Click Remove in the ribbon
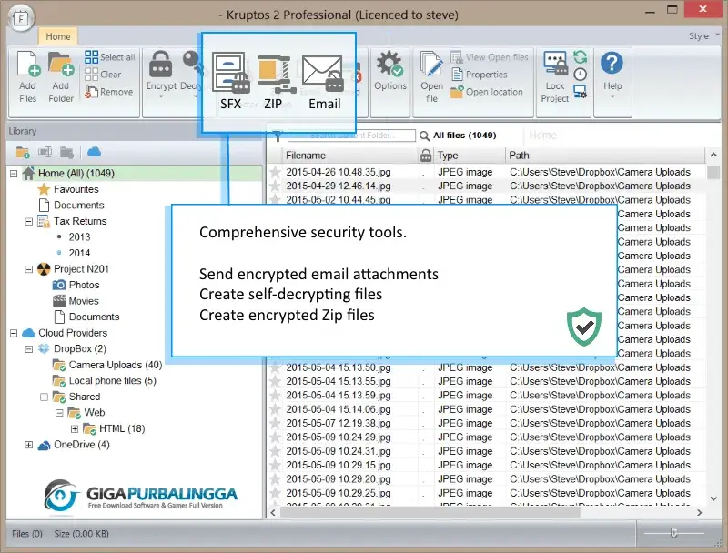 pos(109,92)
